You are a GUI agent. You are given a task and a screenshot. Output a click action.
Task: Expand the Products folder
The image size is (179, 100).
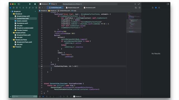[12, 47]
